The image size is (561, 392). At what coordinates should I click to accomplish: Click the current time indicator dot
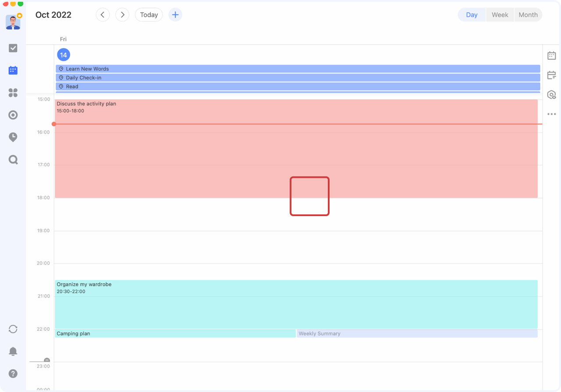pos(54,124)
